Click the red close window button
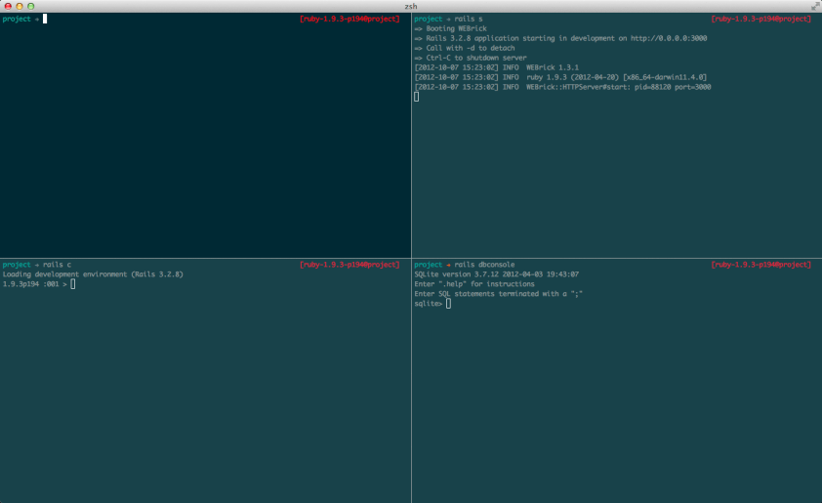 (x=8, y=6)
